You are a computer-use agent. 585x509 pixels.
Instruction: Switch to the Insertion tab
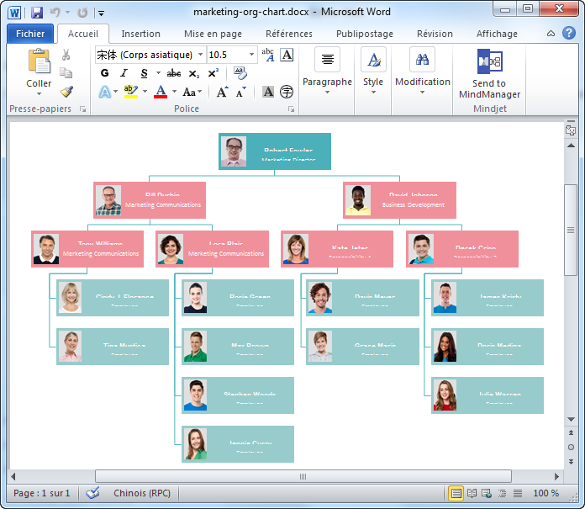140,34
